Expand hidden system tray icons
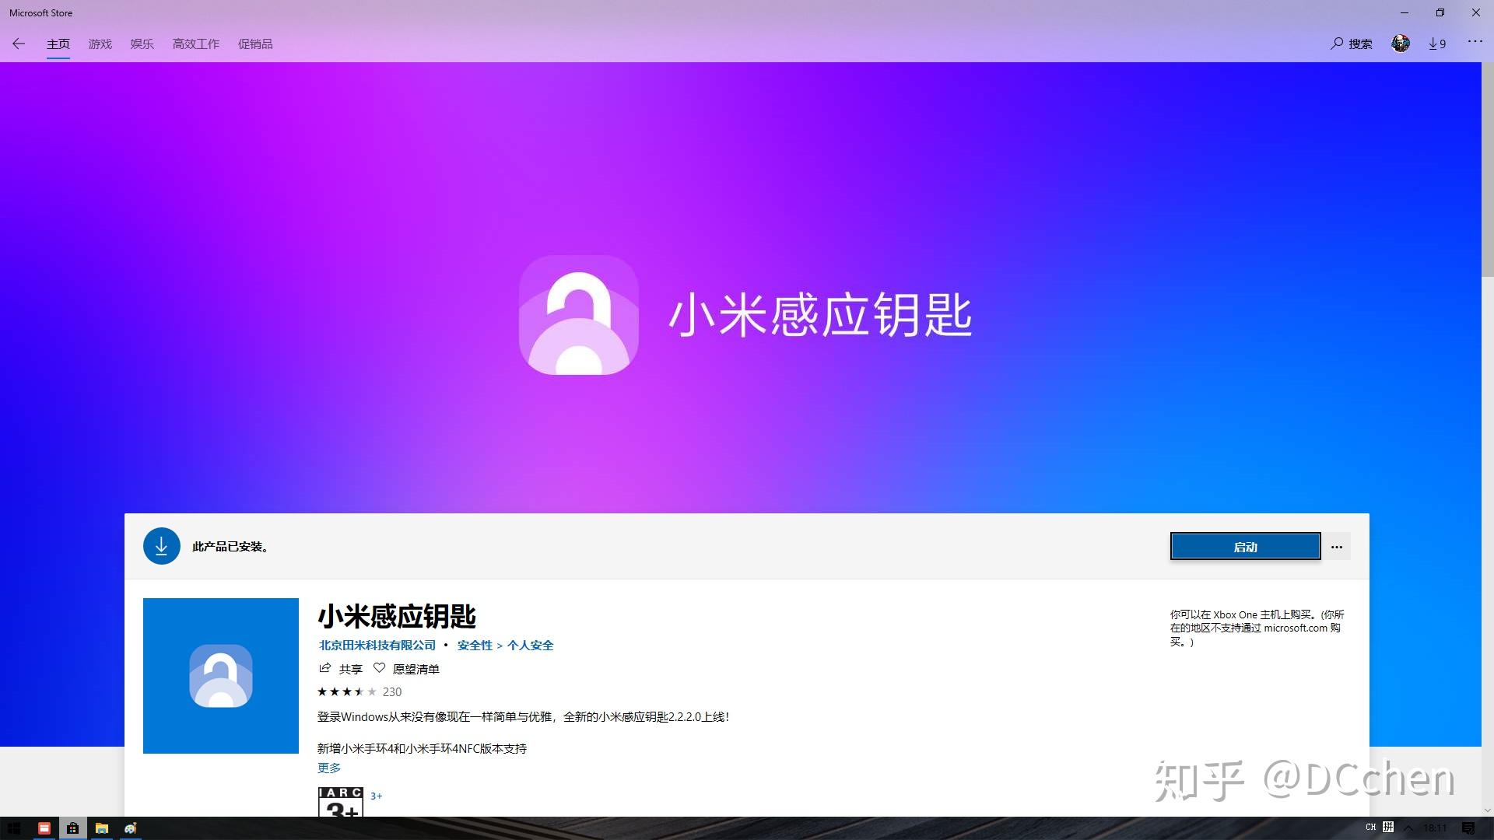1494x840 pixels. [x=1408, y=828]
